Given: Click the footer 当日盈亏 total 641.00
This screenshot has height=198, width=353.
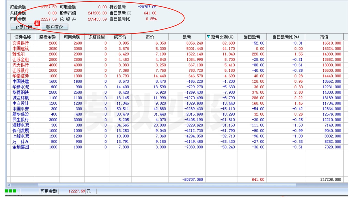Looking at the screenshot, I should click(258, 180).
